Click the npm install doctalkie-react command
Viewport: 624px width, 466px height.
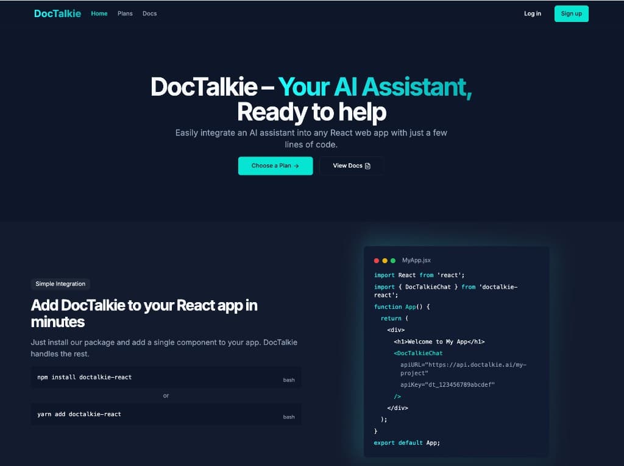84,377
